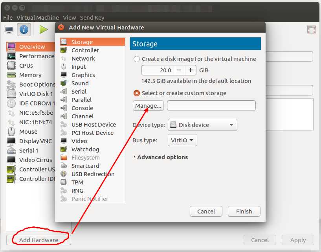Select Mouse in main hardware list
The width and height of the screenshot is (321, 252).
tap(31, 132)
